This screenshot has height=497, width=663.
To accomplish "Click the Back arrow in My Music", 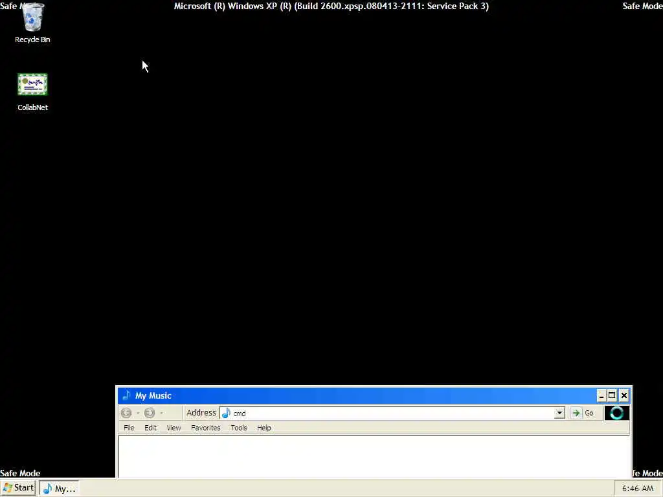I will tap(126, 413).
